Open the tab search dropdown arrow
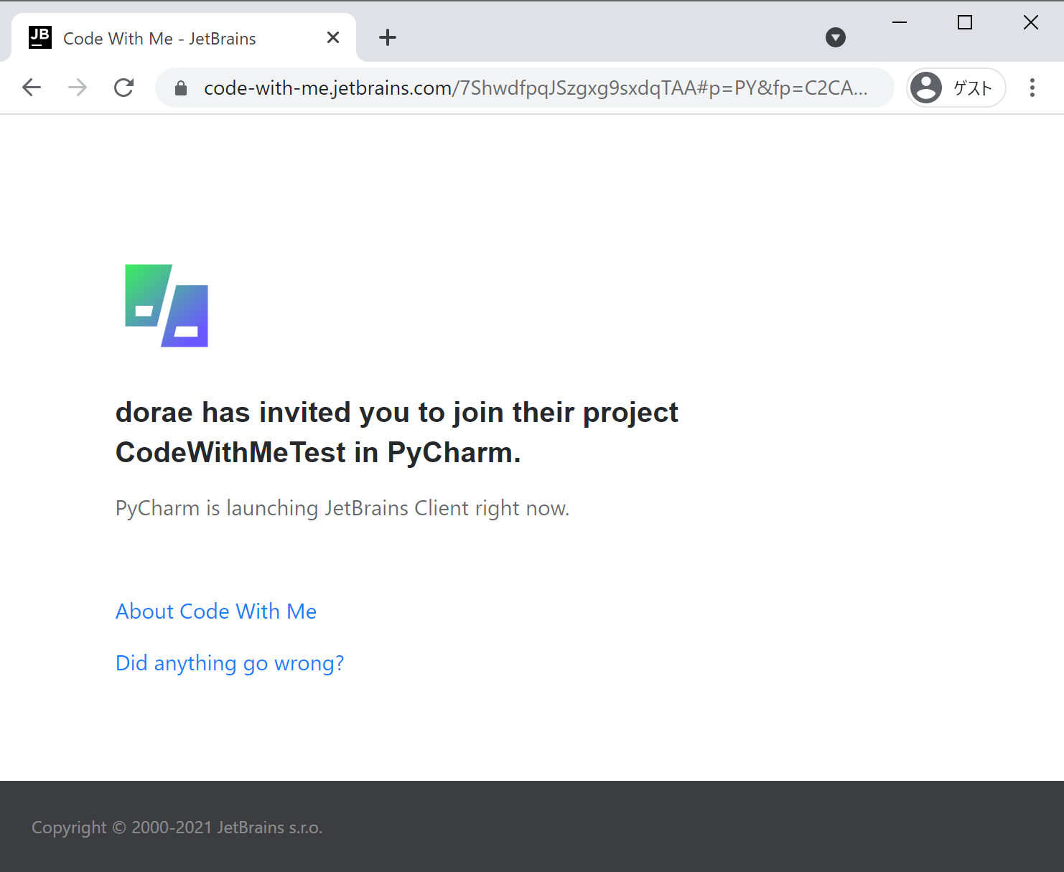Viewport: 1064px width, 872px height. pyautogui.click(x=836, y=37)
